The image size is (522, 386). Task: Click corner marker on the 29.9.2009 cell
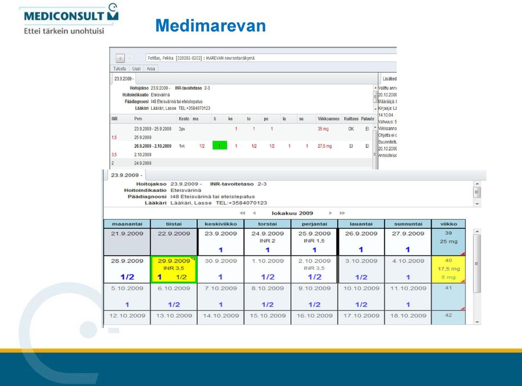193,259
